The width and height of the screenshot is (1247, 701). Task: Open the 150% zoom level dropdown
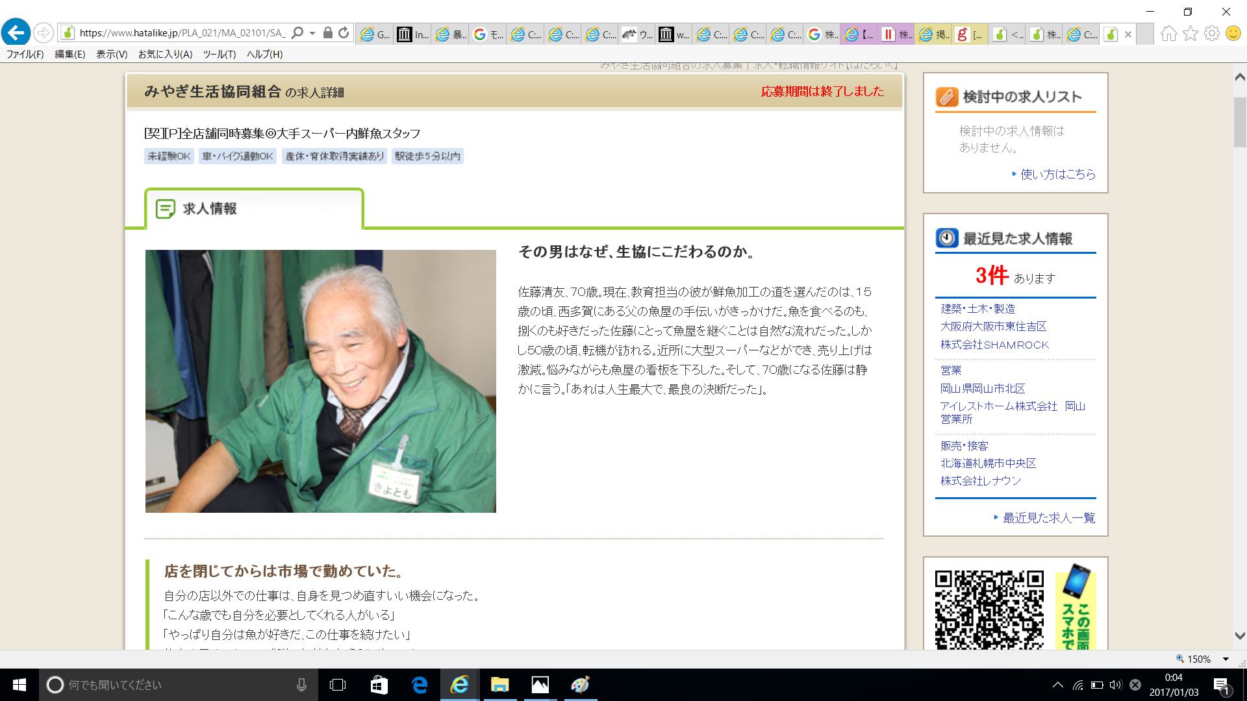click(1226, 659)
